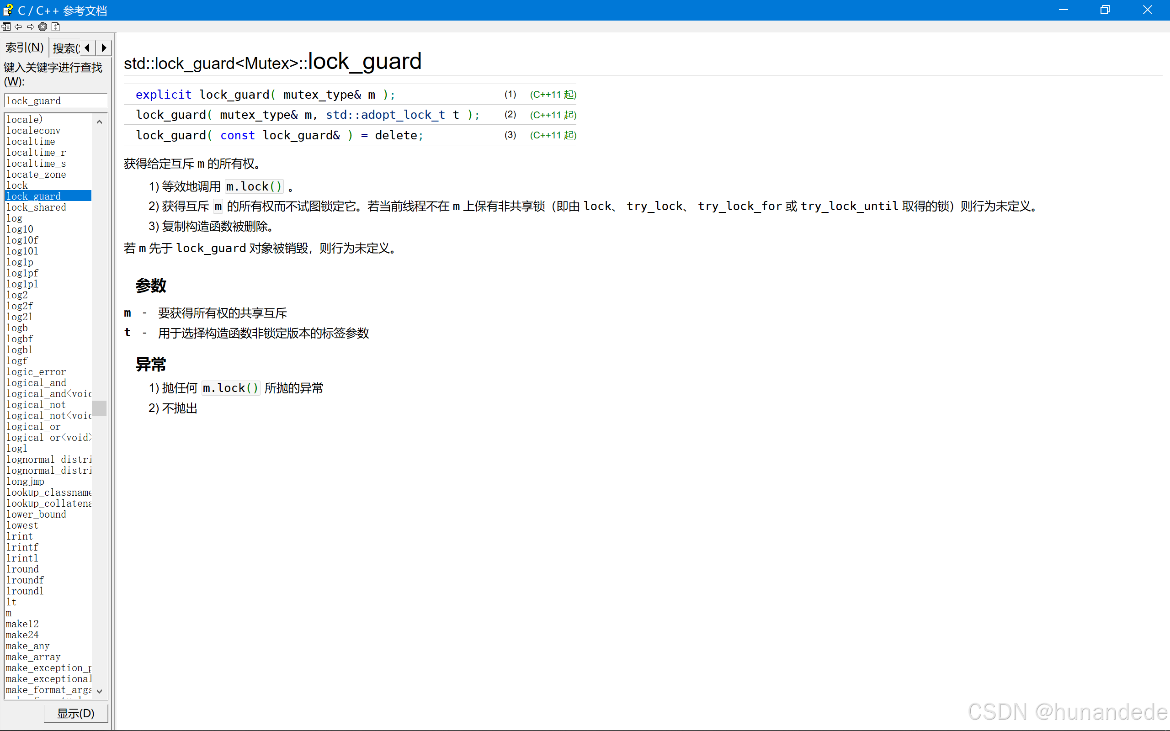The image size is (1170, 731).
Task: Select 'make_format_args' index entry
Action: [48, 690]
